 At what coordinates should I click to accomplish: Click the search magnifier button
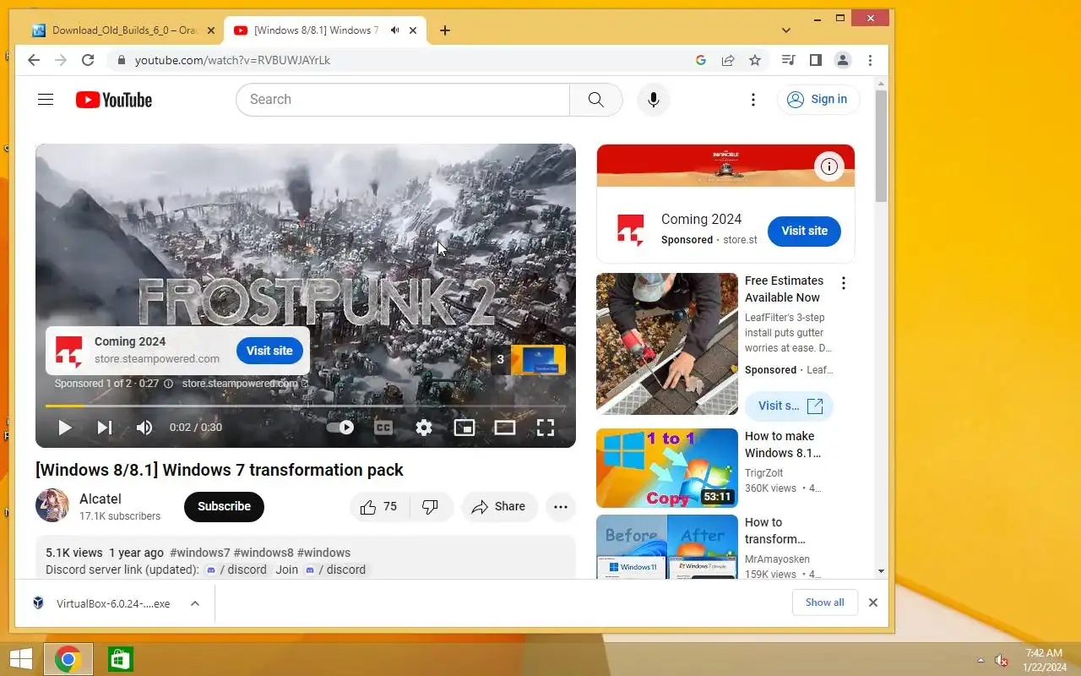596,100
